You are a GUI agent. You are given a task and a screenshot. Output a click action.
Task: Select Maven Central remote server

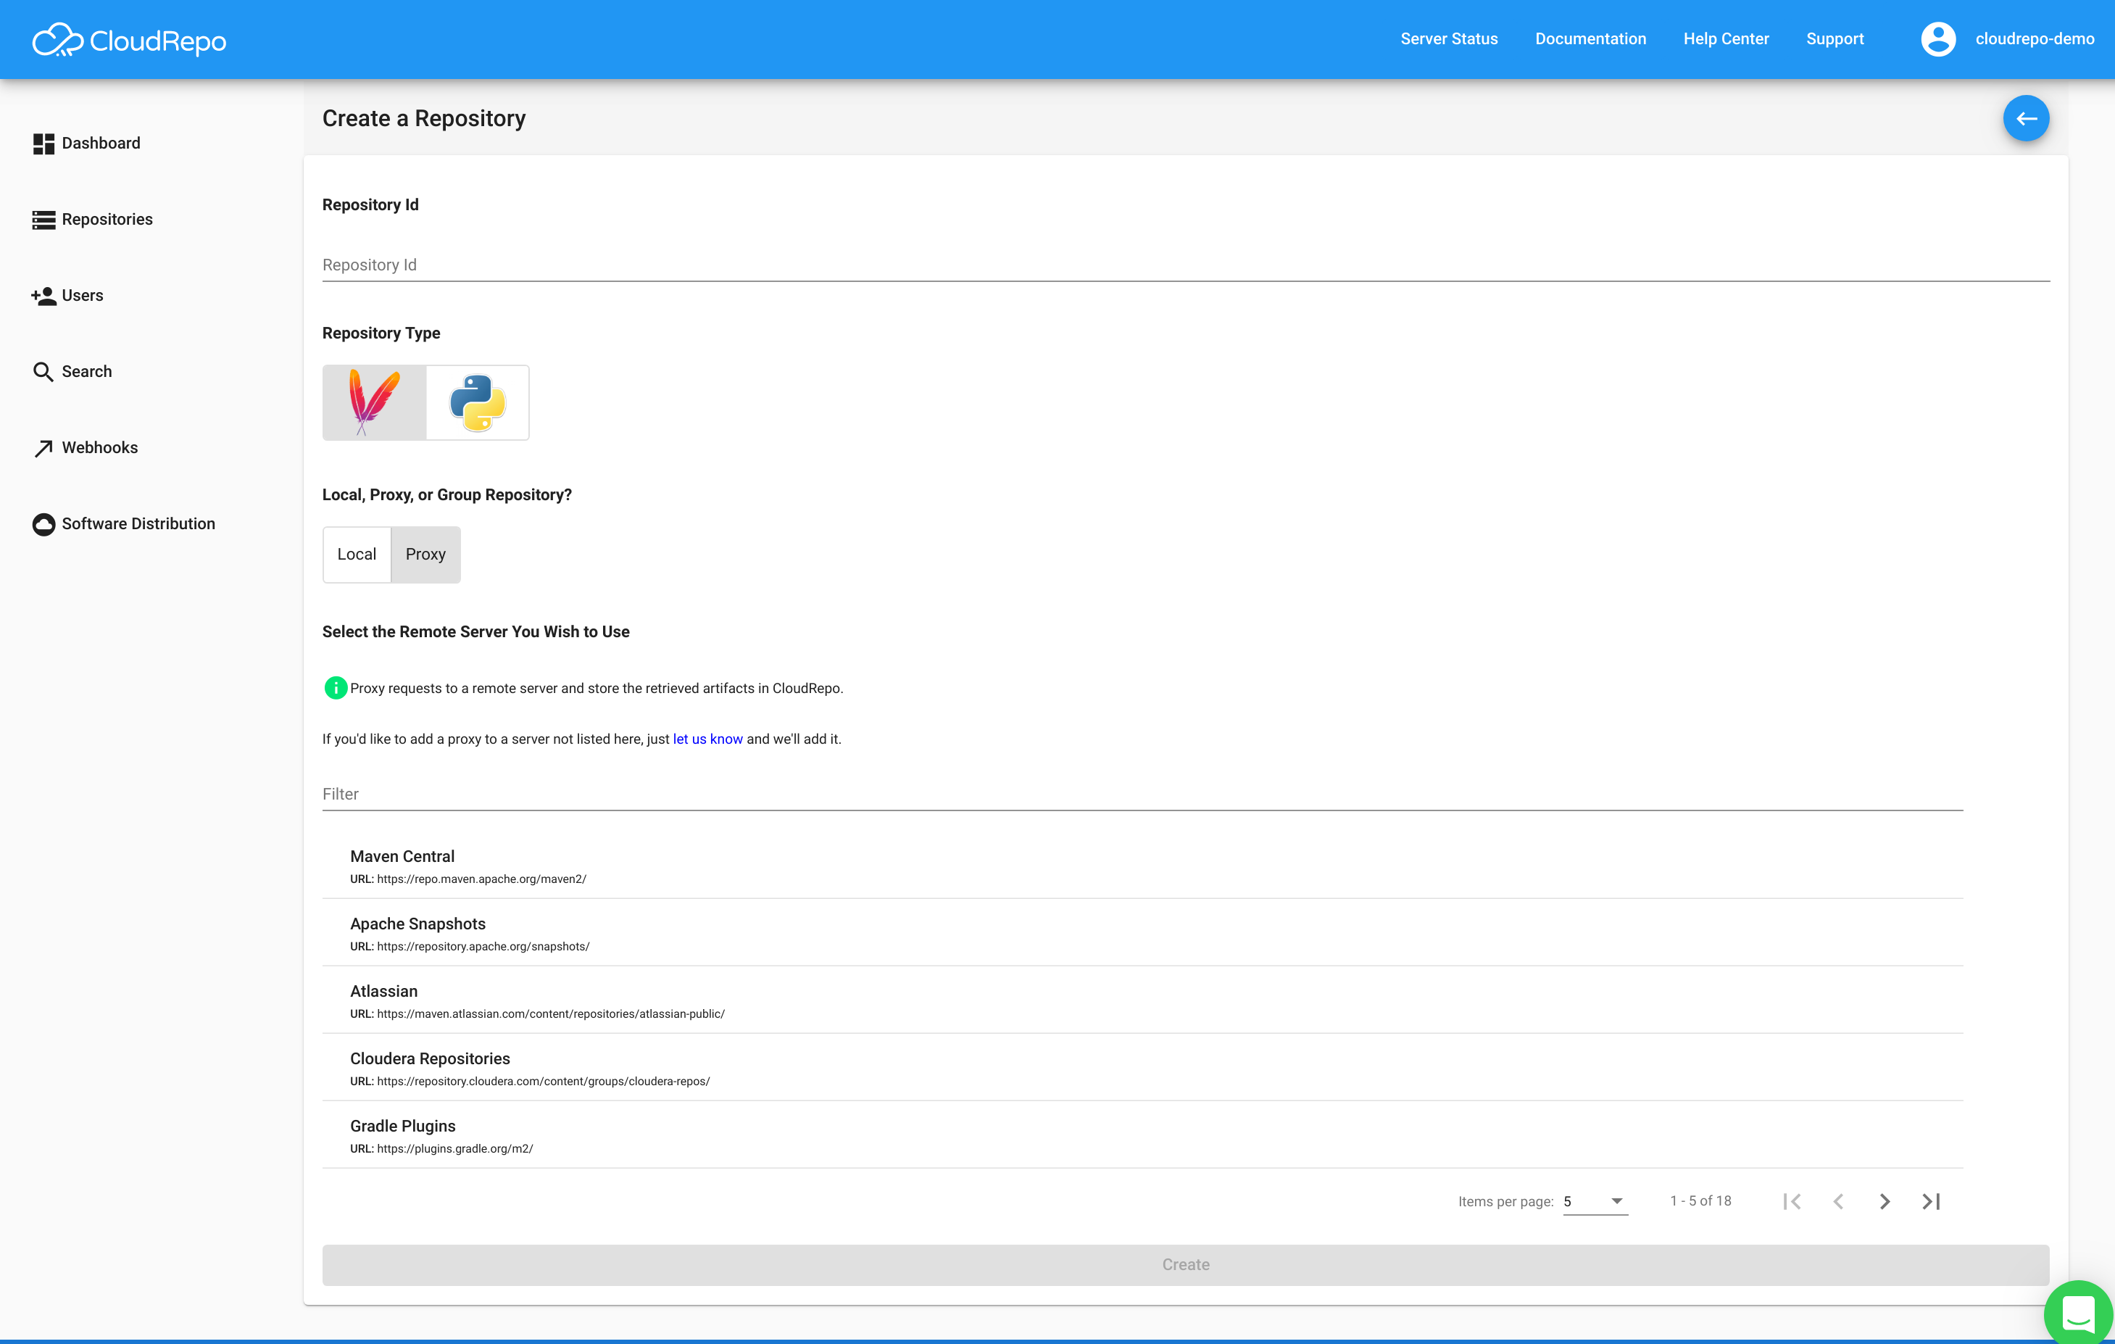pyautogui.click(x=1143, y=866)
